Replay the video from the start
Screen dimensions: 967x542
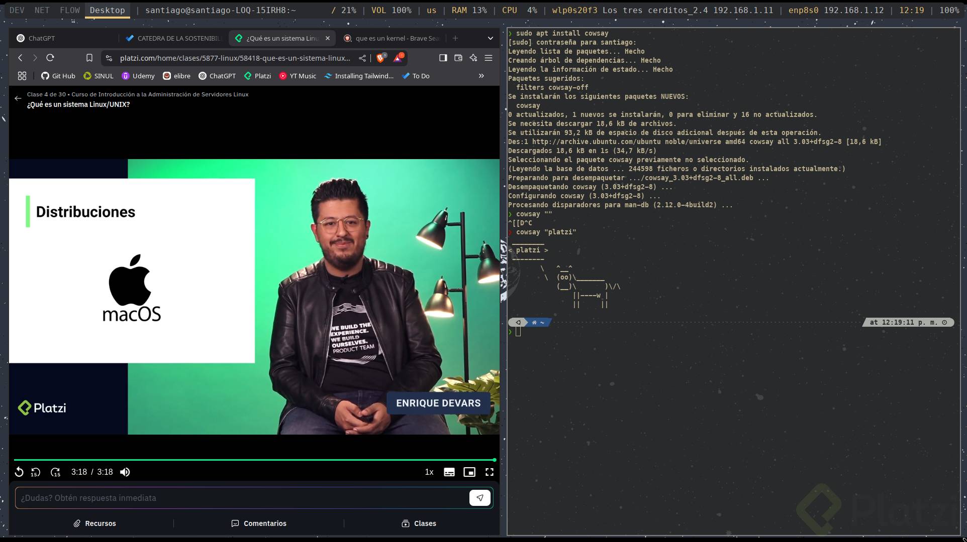pos(19,472)
